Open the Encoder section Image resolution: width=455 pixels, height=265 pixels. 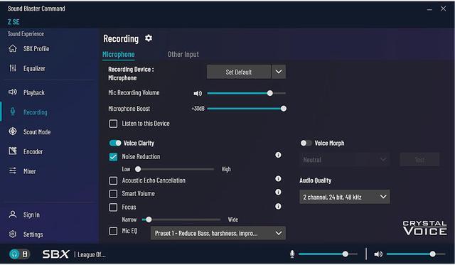33,151
